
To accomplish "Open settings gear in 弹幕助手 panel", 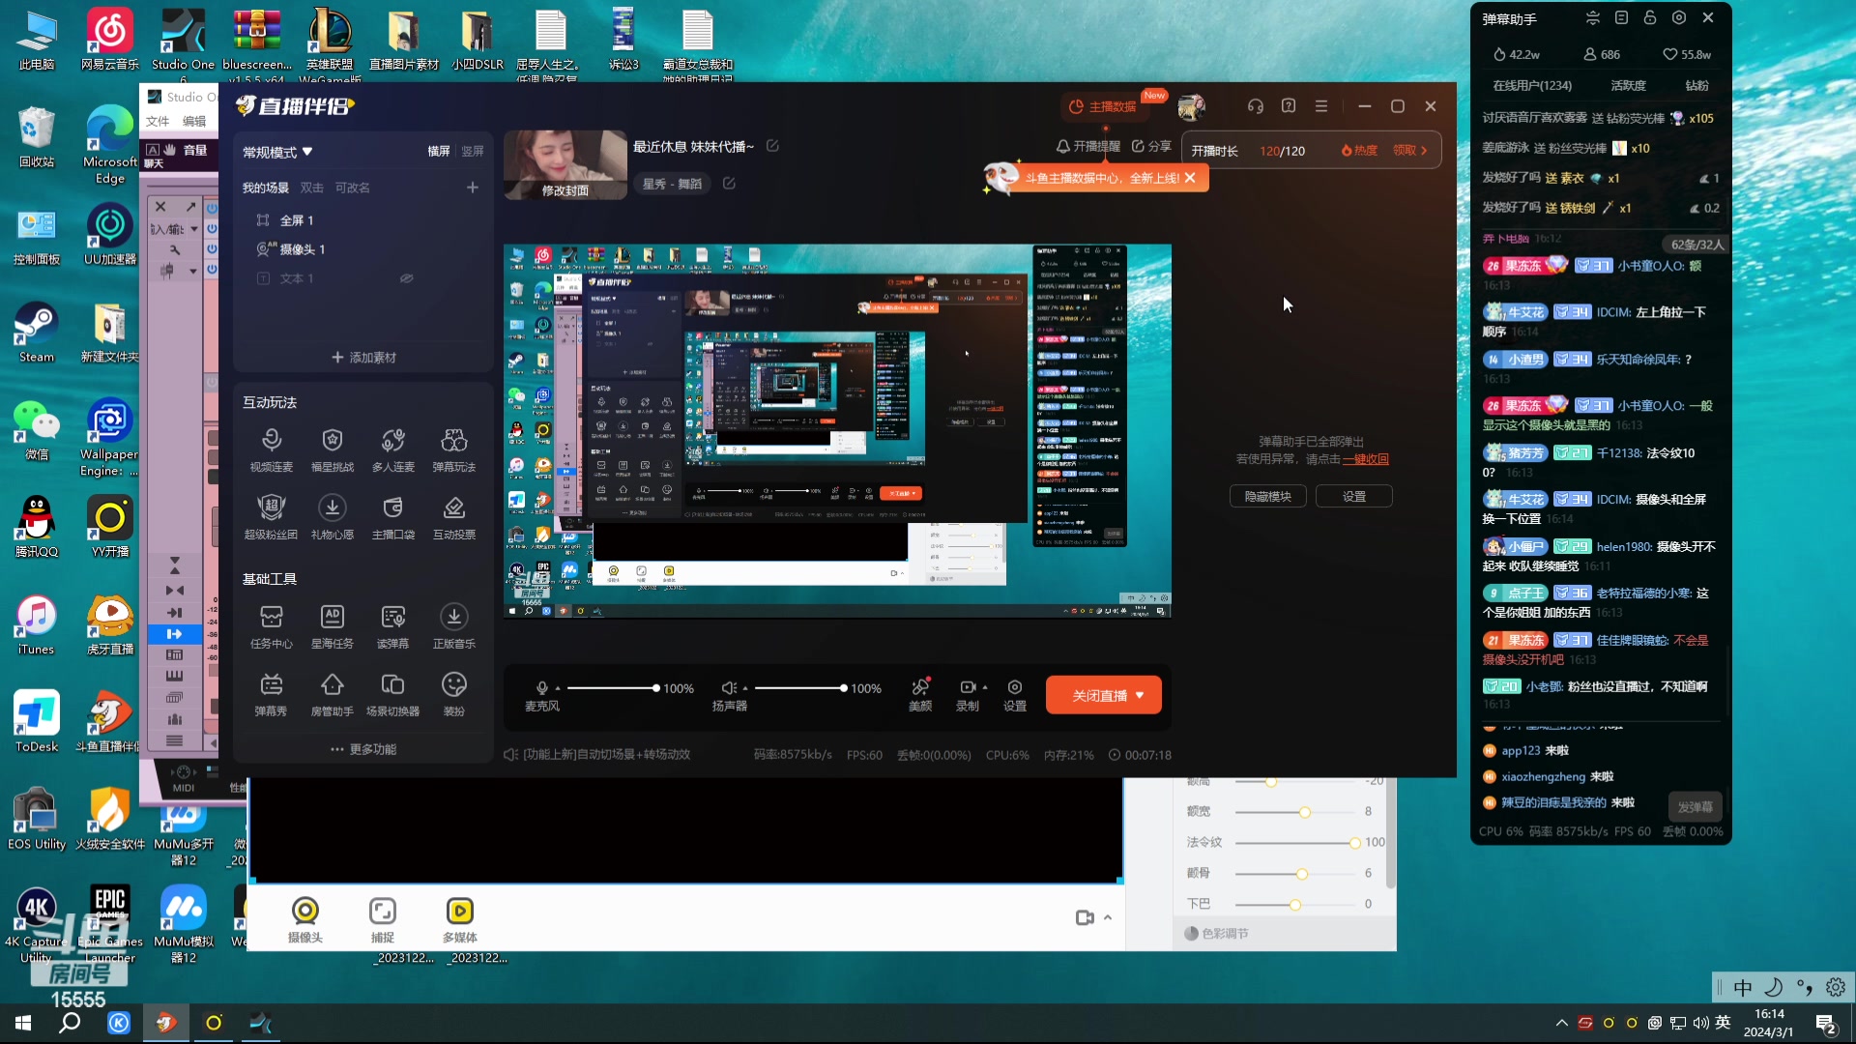I will tap(1679, 17).
